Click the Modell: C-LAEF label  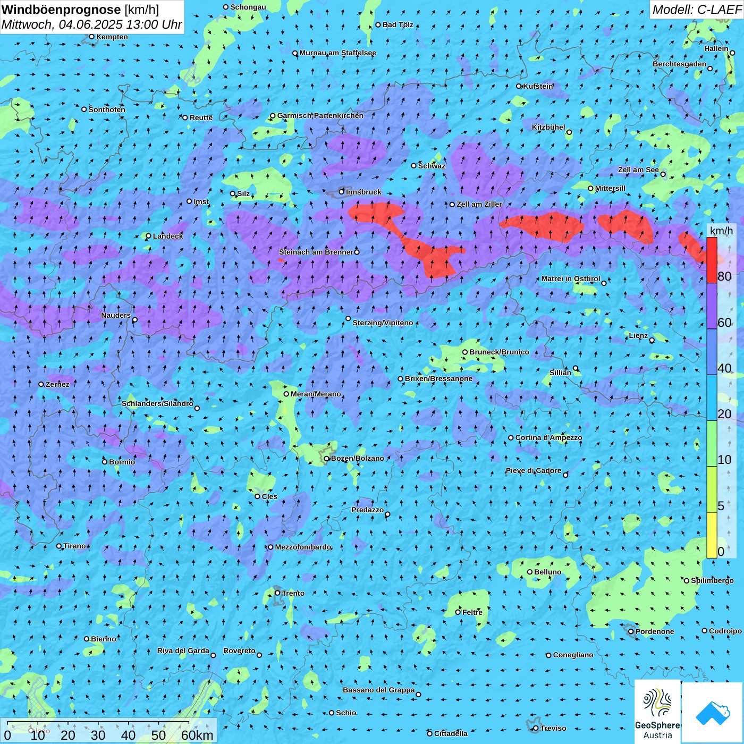pos(697,10)
